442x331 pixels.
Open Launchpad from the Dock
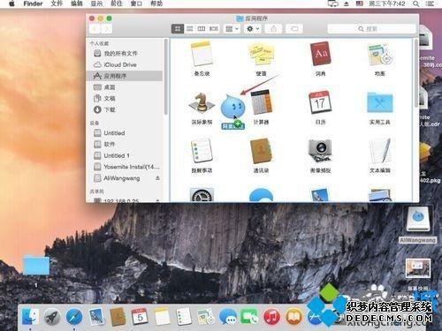pos(52,317)
